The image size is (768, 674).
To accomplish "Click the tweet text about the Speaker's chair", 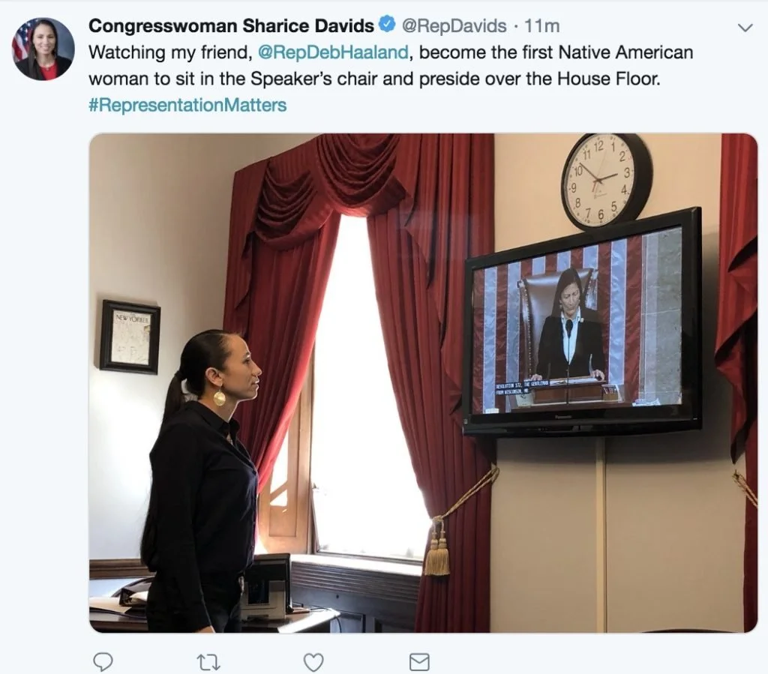I will 391,65.
